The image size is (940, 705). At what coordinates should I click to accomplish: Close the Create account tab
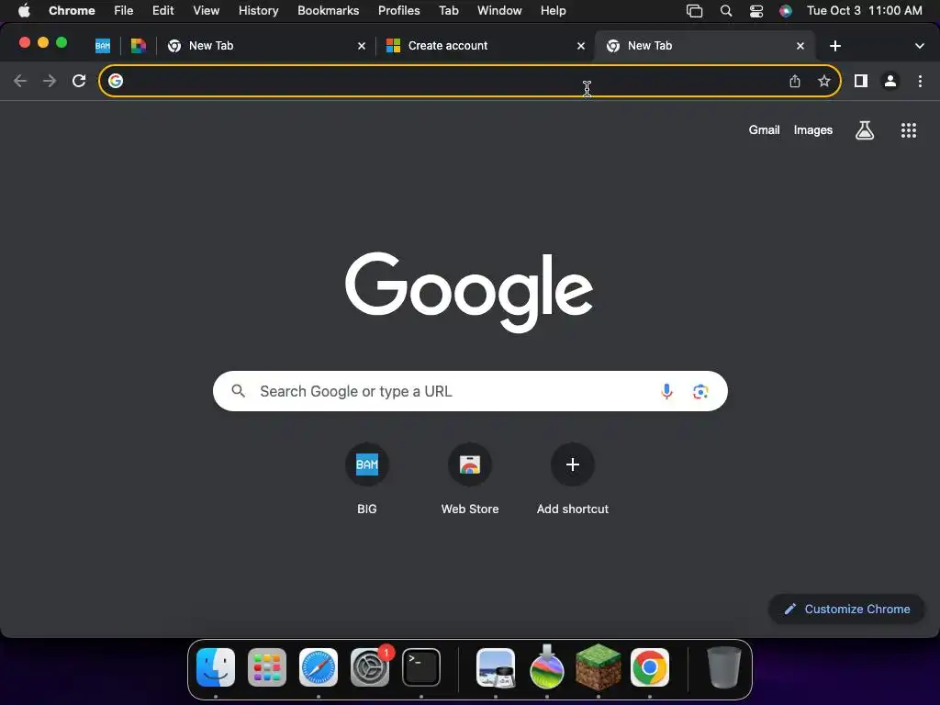(581, 46)
